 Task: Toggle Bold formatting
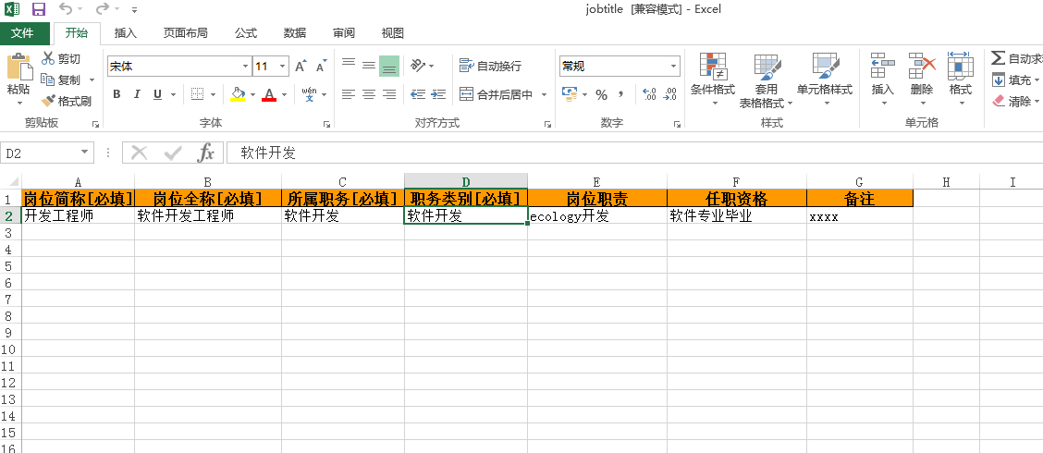click(x=117, y=94)
